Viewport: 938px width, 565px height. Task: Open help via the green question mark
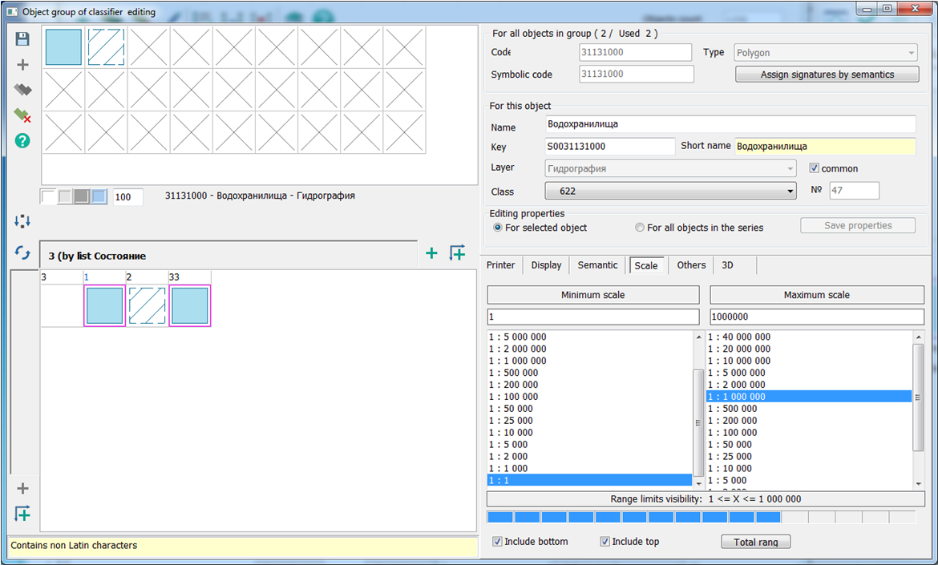[22, 141]
